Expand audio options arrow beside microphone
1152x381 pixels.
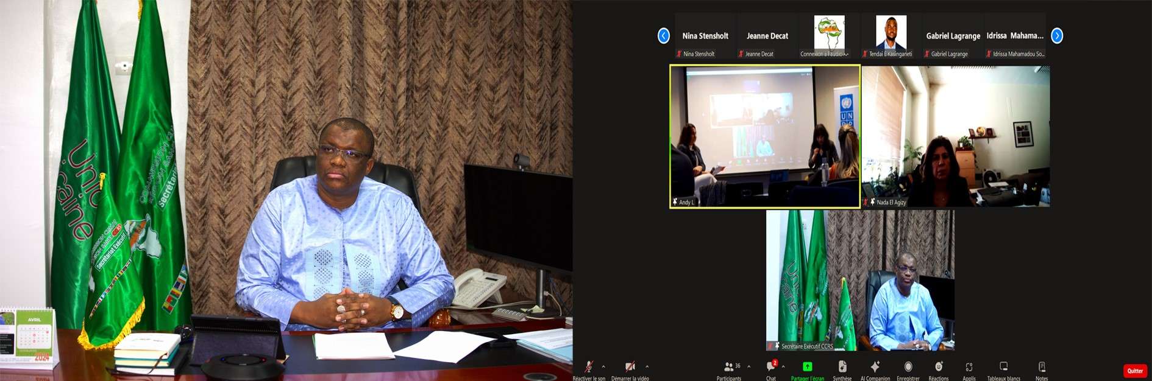603,366
